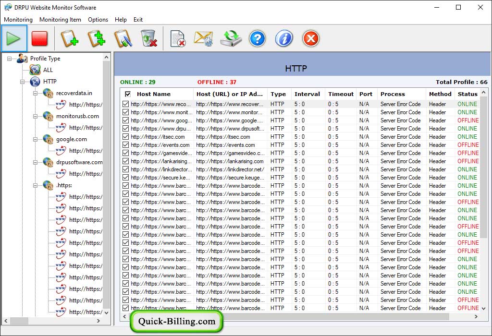Click the monitorusb.com globe icon
This screenshot has width=492, height=336.
pos(48,116)
